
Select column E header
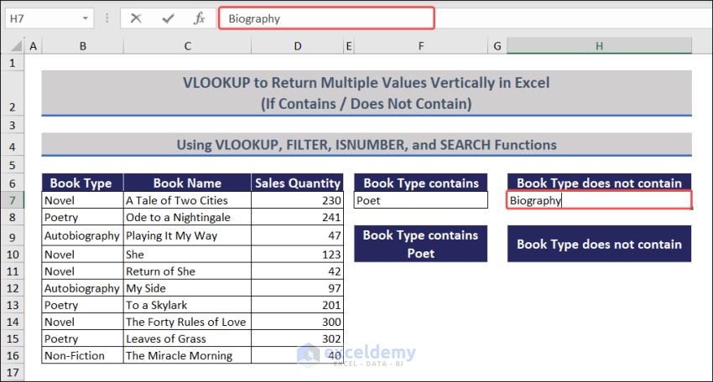[349, 46]
